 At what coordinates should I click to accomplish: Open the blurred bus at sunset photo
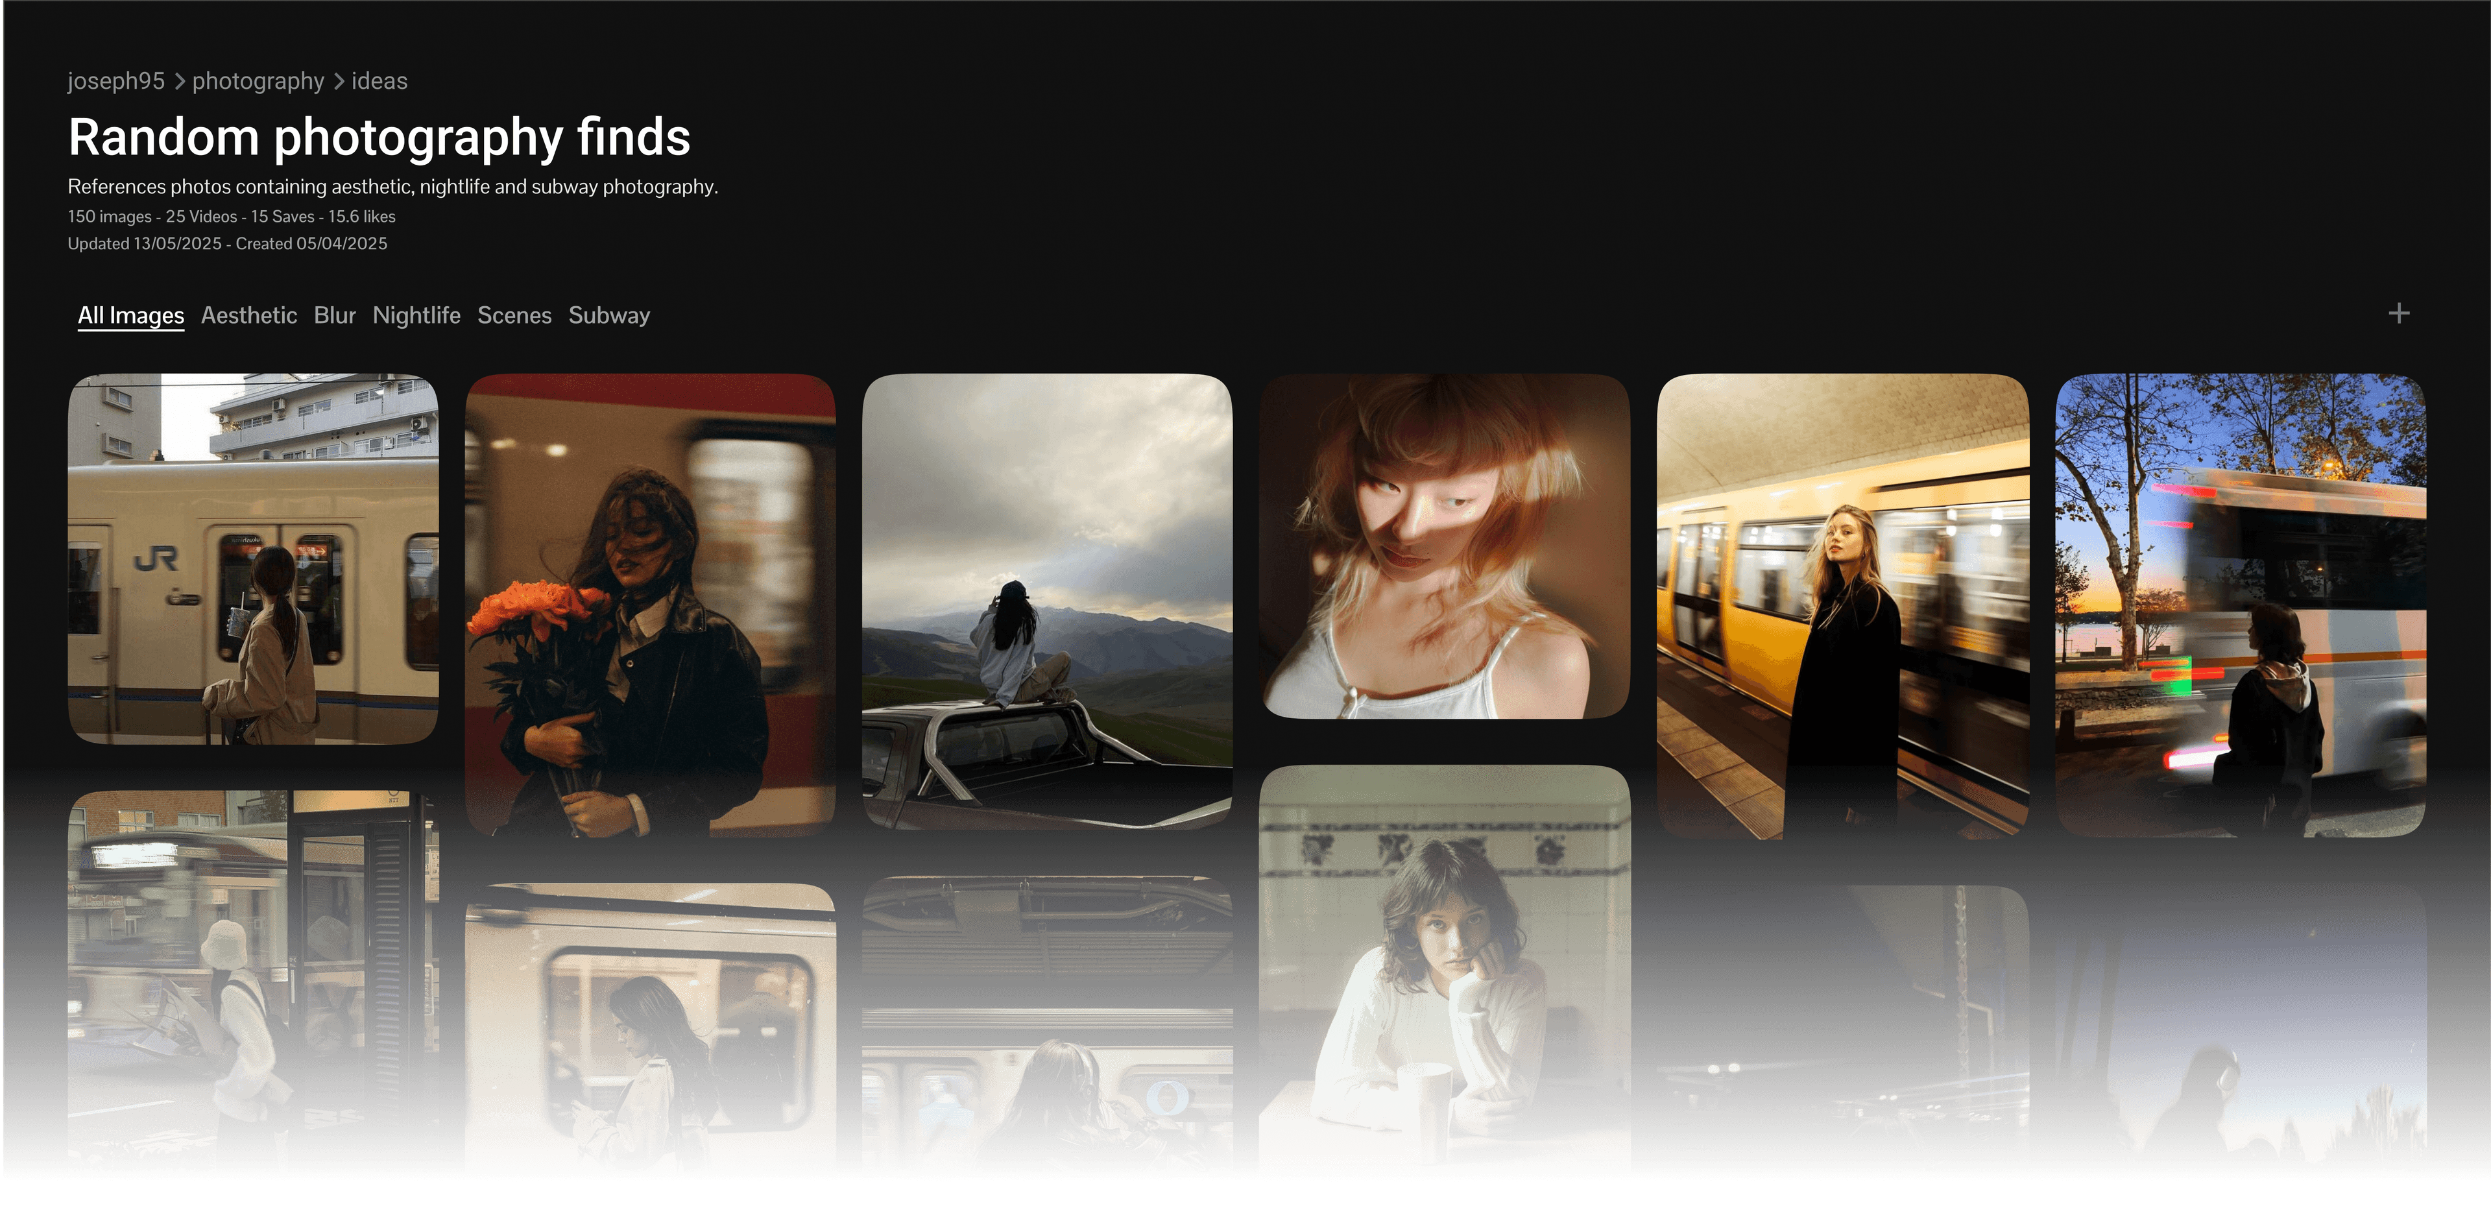[2239, 605]
